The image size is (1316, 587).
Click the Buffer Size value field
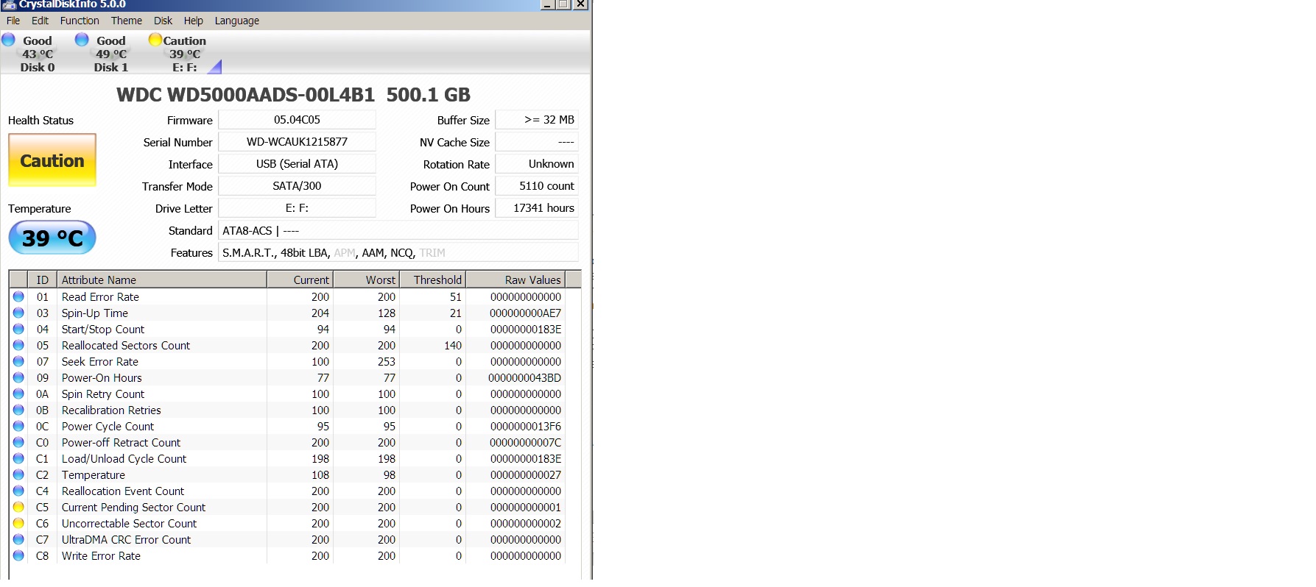tap(537, 120)
